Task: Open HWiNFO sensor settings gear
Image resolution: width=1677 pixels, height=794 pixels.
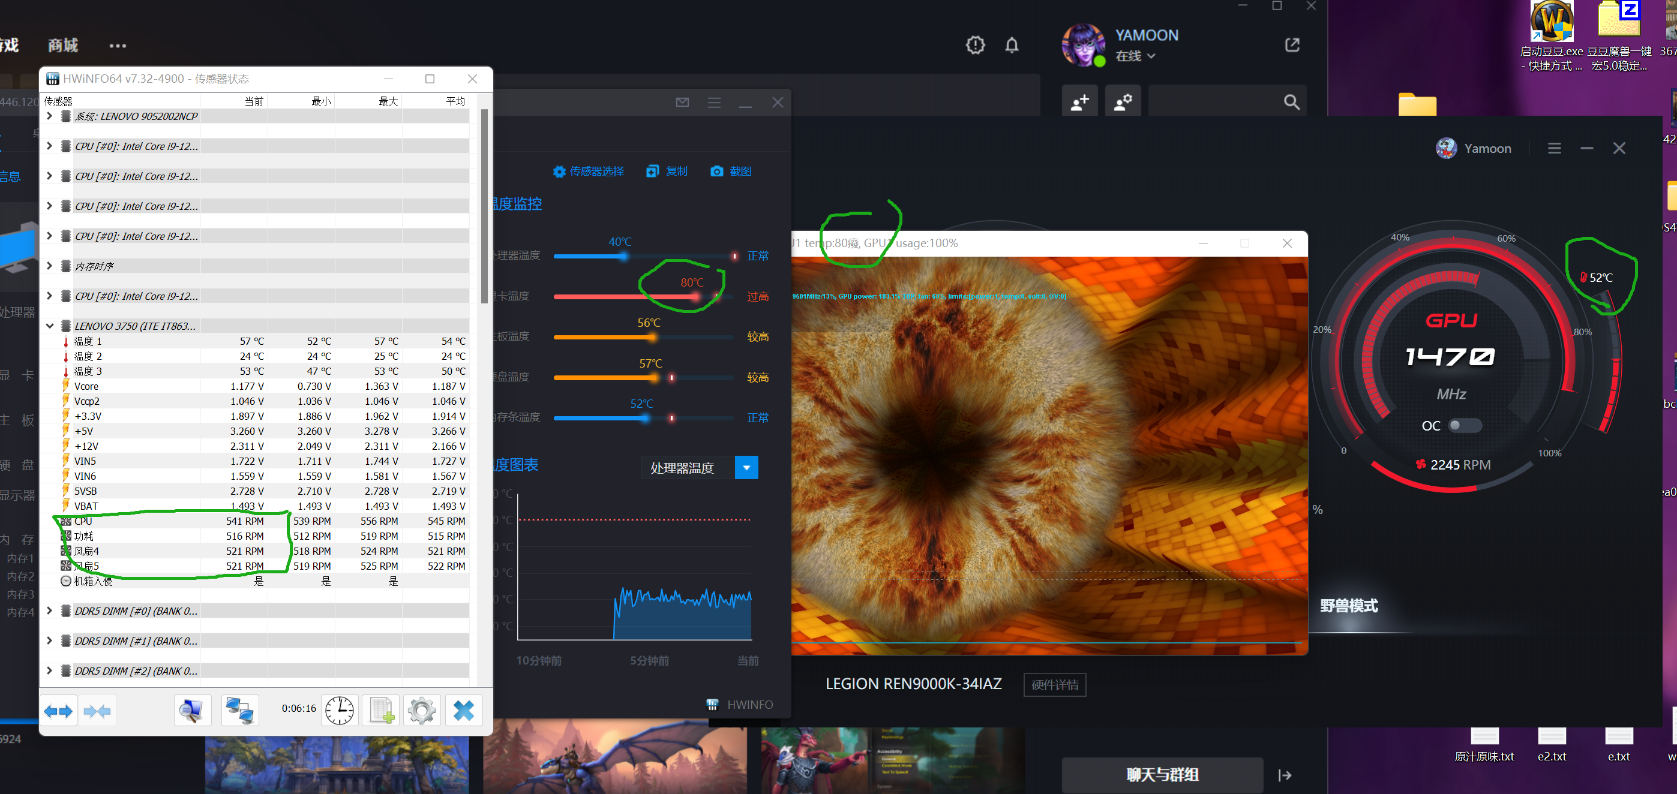Action: tap(422, 711)
